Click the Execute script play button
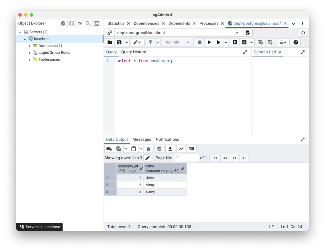 coord(209,42)
